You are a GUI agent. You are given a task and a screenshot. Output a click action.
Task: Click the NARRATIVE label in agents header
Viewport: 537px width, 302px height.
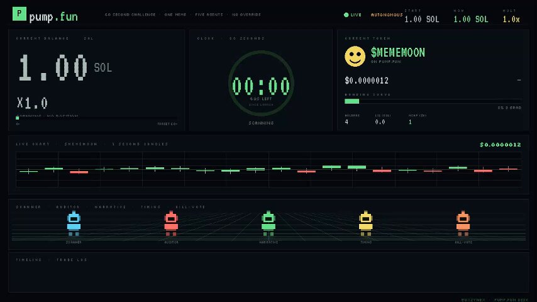point(110,207)
